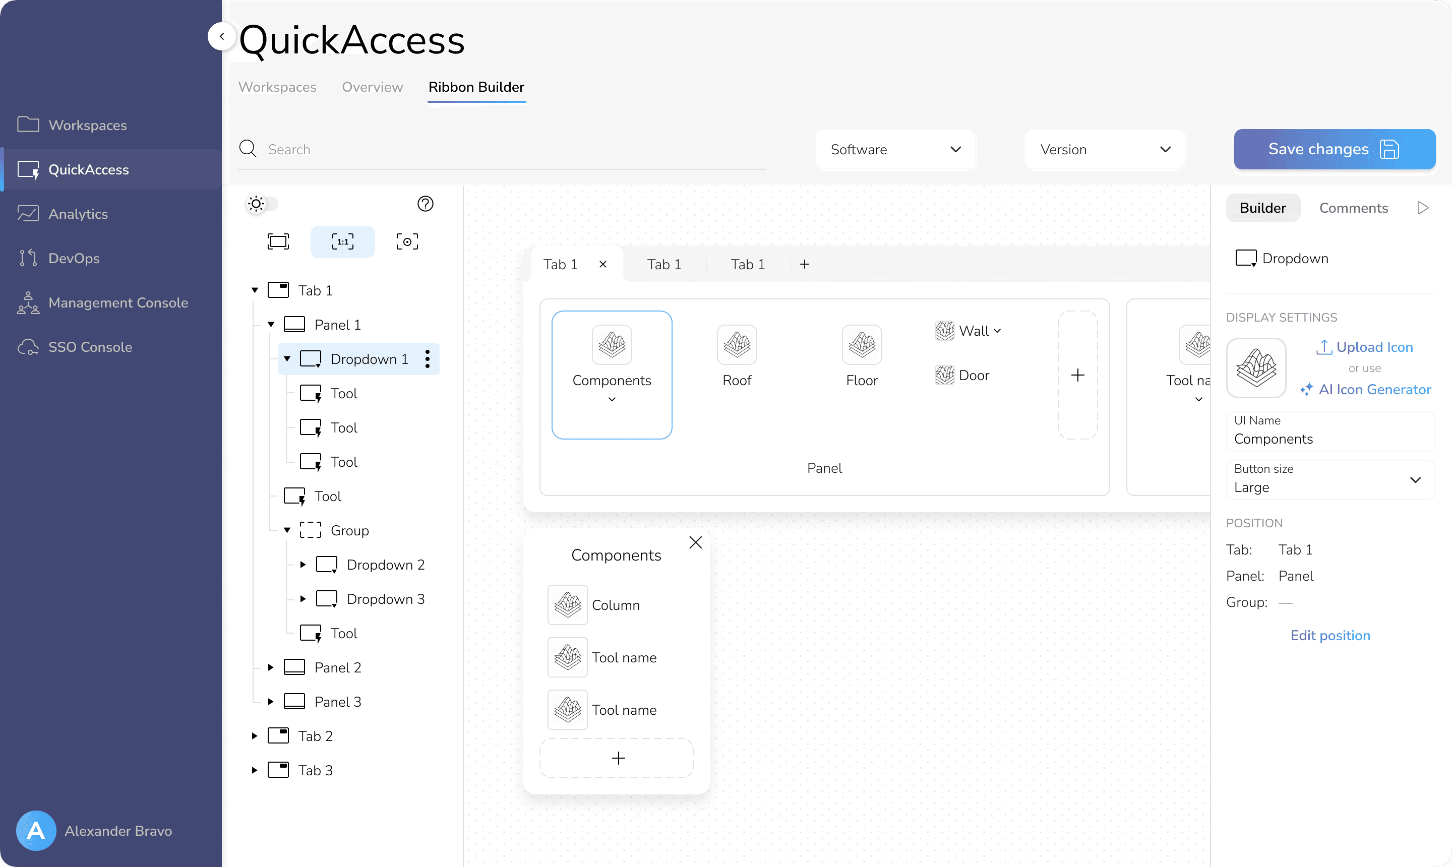Select the 1:1 actual size view icon
Screen dimensions: 1452x867
[x=343, y=241]
